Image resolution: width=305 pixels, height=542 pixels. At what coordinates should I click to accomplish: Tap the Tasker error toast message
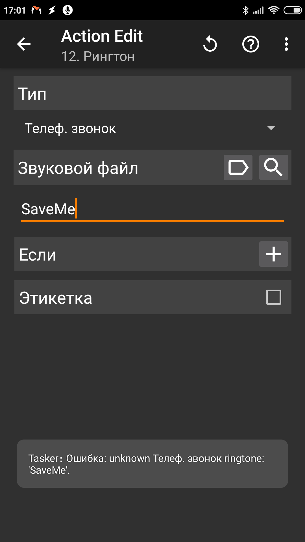tap(152, 464)
